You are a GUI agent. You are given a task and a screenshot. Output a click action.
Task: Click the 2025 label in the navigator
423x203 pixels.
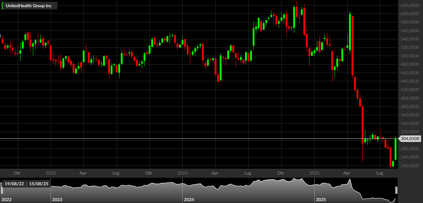point(321,200)
